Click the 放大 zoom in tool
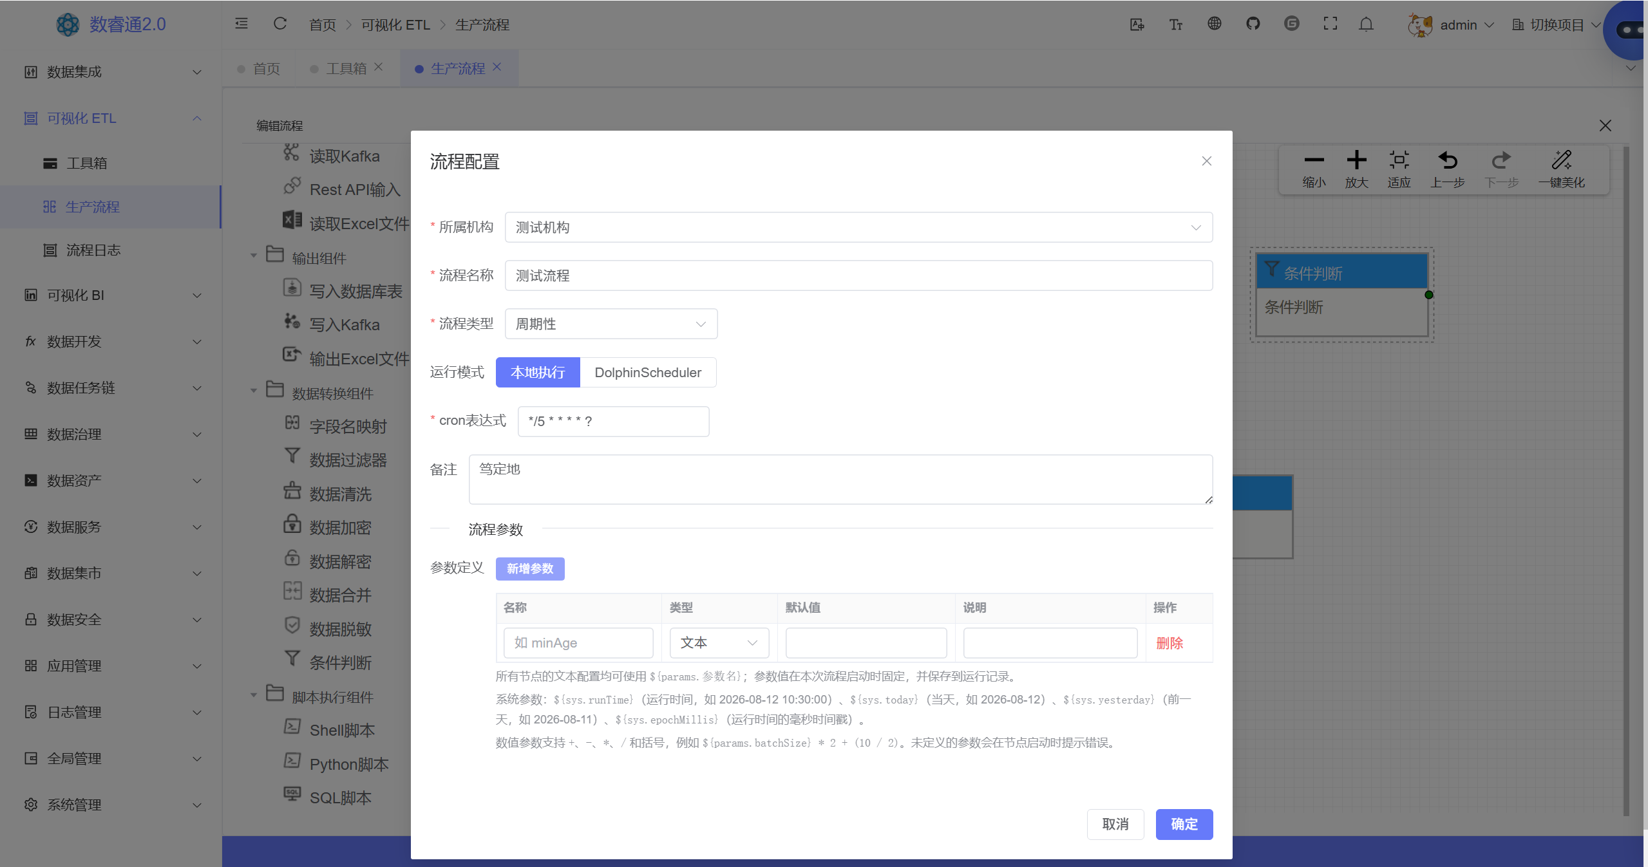This screenshot has width=1648, height=867. 1356,170
